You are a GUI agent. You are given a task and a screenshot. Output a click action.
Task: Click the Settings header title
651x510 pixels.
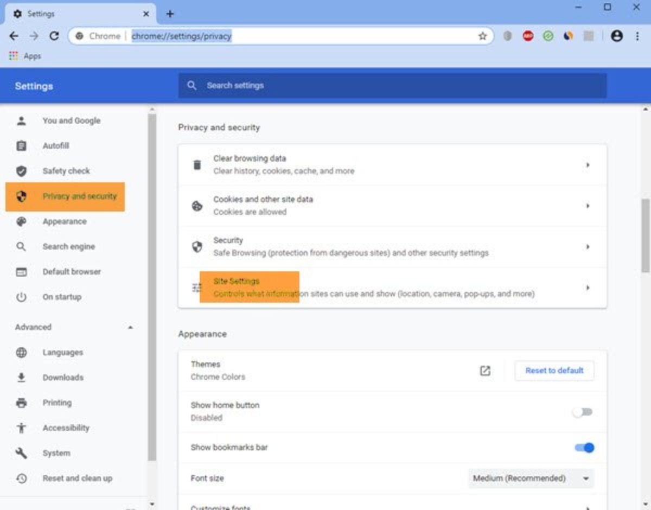tap(34, 86)
